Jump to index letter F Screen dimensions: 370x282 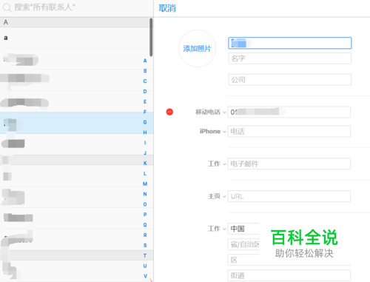coord(145,112)
